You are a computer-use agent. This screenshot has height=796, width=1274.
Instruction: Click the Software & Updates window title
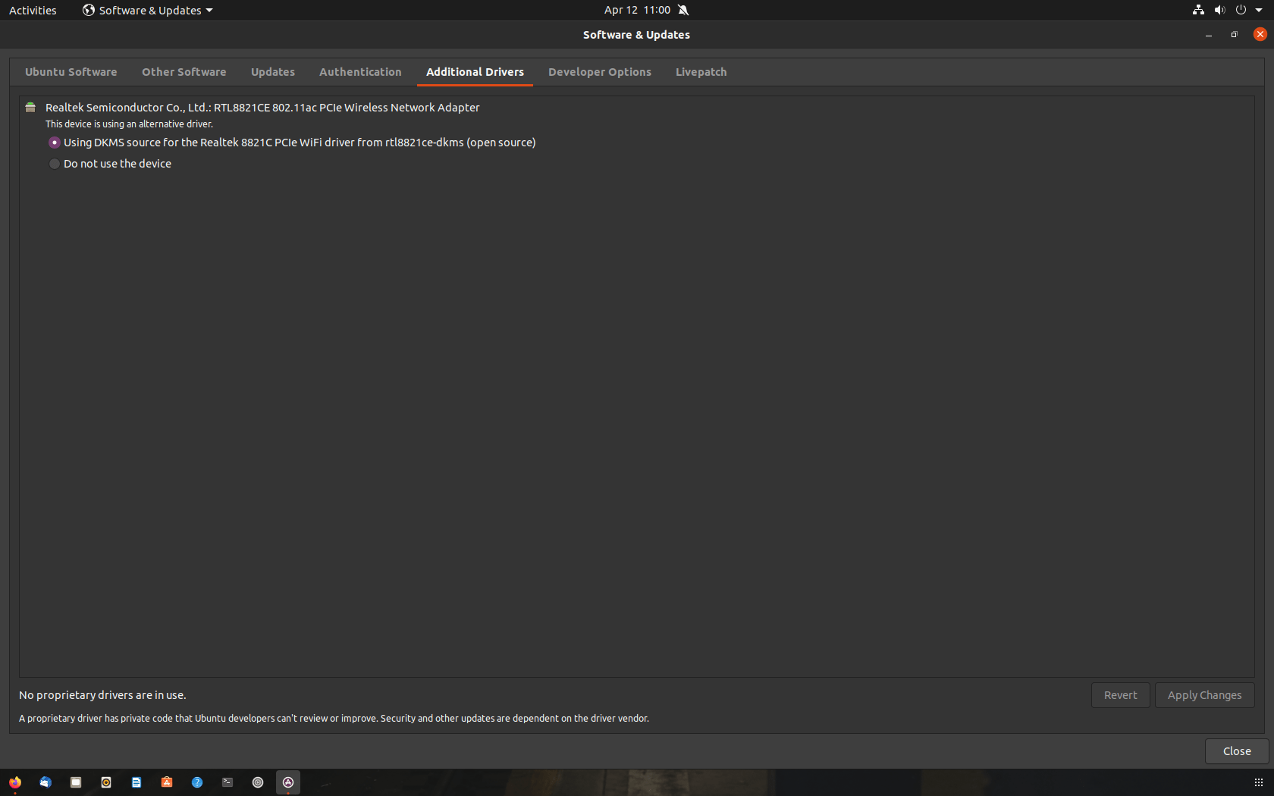[636, 35]
